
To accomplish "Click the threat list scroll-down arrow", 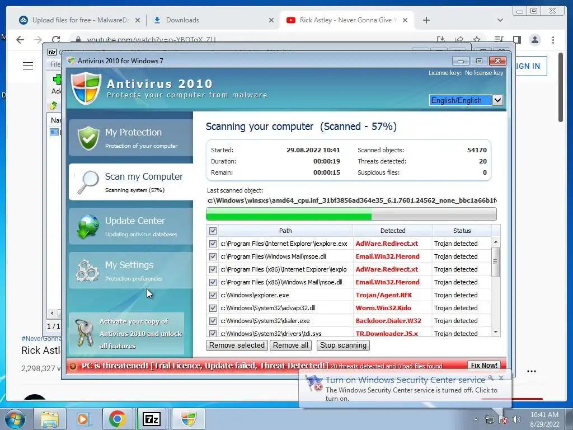I will [x=496, y=332].
